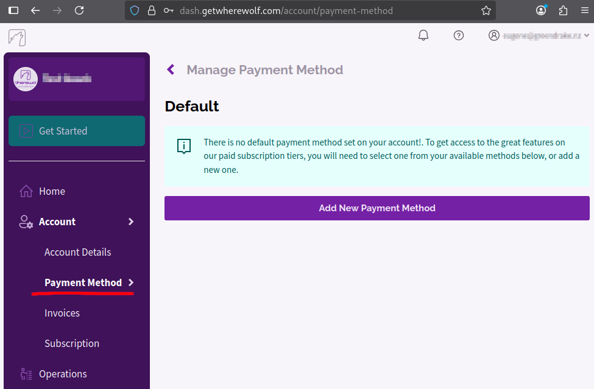This screenshot has width=594, height=389.
Task: Click the Home house icon
Action: (26, 191)
